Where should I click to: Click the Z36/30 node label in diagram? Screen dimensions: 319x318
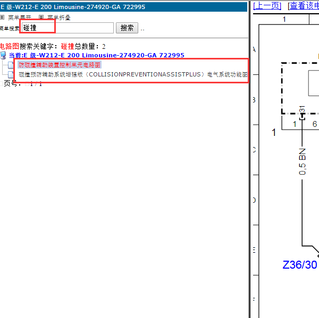(300, 265)
